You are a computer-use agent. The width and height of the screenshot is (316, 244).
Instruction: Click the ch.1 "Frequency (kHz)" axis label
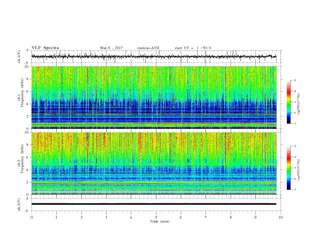pos(22,93)
